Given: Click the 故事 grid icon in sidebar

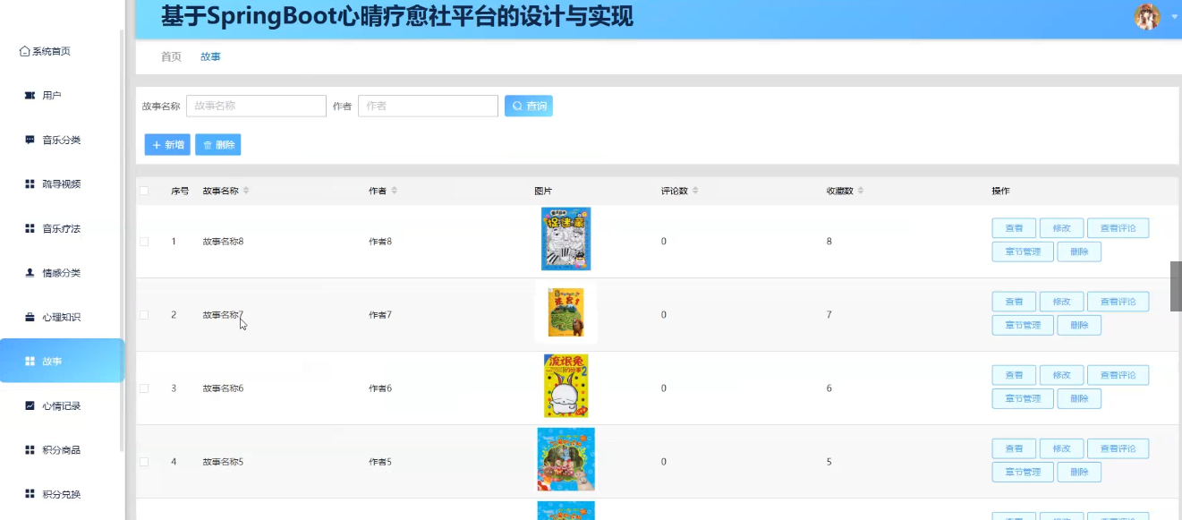Looking at the screenshot, I should tap(30, 361).
